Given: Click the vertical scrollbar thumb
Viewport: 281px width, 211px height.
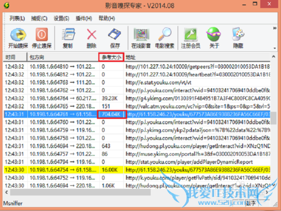Looking at the screenshot, I should (x=274, y=118).
